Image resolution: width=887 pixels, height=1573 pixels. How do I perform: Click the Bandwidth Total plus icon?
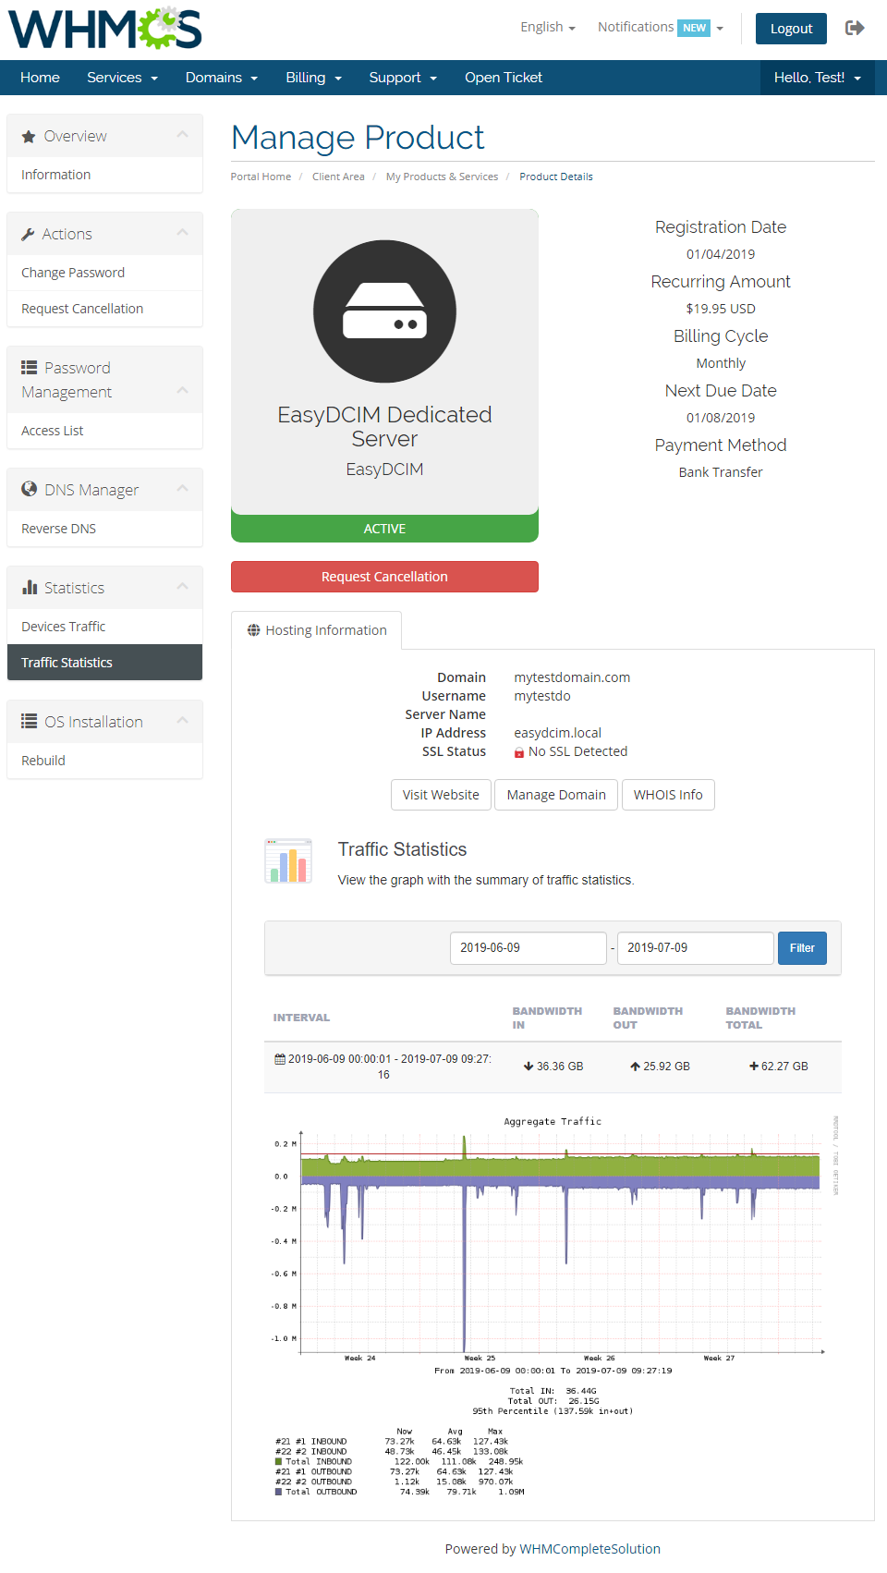[x=754, y=1067]
